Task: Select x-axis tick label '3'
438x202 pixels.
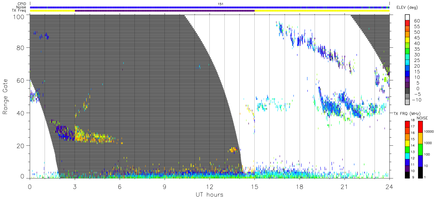Action: [75, 186]
